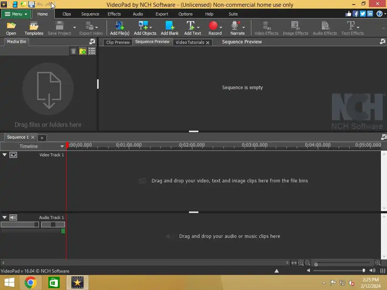
Task: Collapse Audio Track 1 with its triangle
Action: [5, 217]
